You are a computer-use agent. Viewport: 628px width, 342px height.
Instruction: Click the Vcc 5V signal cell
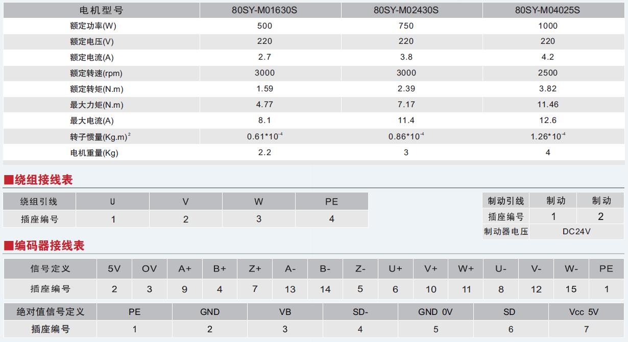[587, 312]
